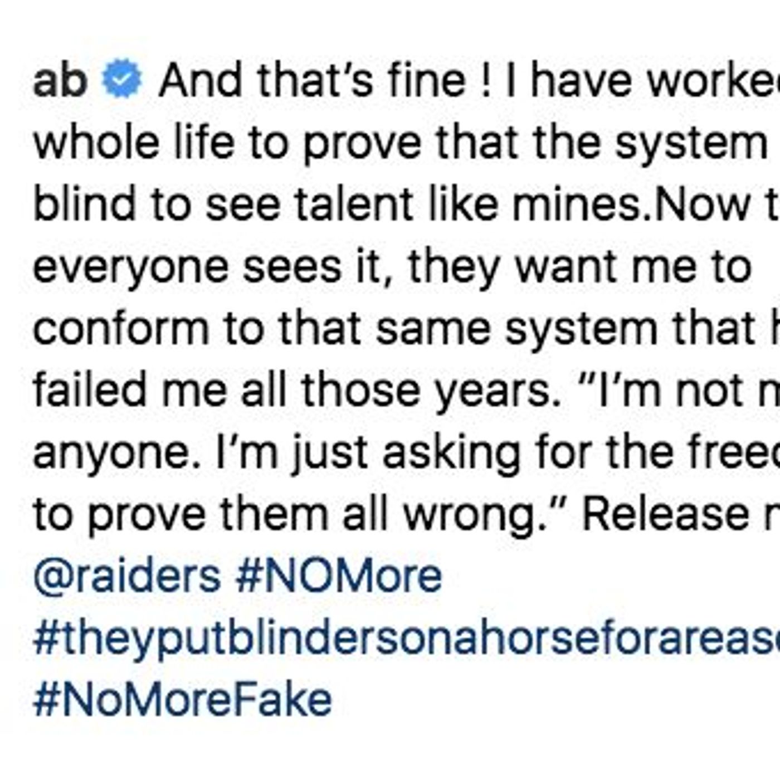The height and width of the screenshot is (780, 780).
Task: Click the word "blind" in the caption
Action: 85,205
